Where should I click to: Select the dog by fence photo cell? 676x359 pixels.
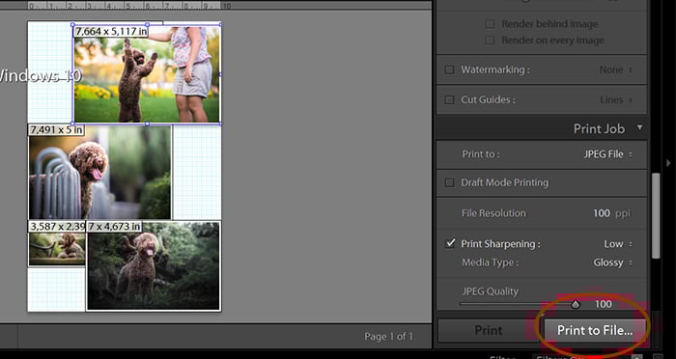(99, 173)
